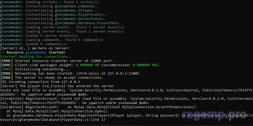Click the '[Server] Hi, i am here on Server!' line

35,48
